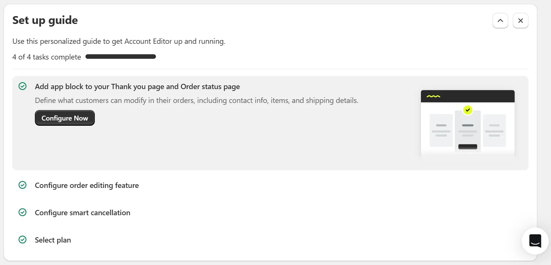Click the Configure Now button
Viewport: 551px width, 265px height.
[65, 118]
